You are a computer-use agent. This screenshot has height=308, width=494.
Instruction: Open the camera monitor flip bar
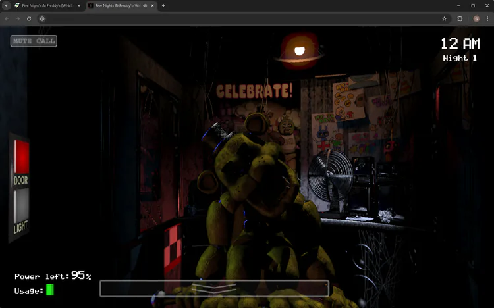point(214,288)
